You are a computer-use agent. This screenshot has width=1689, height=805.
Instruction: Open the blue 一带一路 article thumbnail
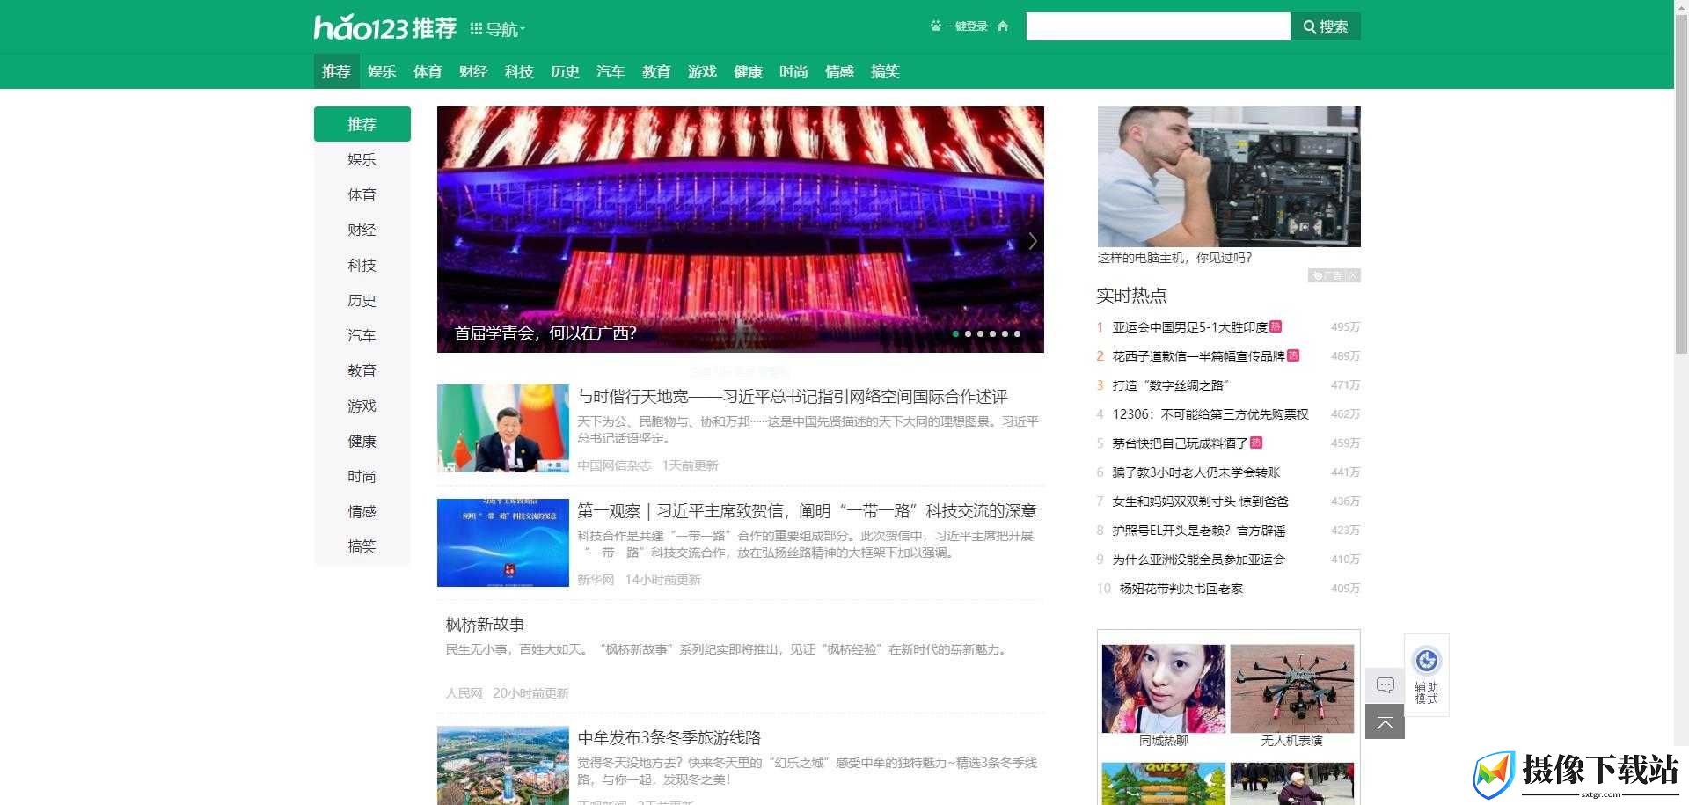click(503, 543)
